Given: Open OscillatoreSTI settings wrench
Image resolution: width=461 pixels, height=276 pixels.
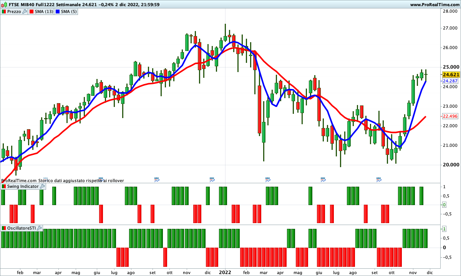Looking at the screenshot, I should (x=39, y=228).
